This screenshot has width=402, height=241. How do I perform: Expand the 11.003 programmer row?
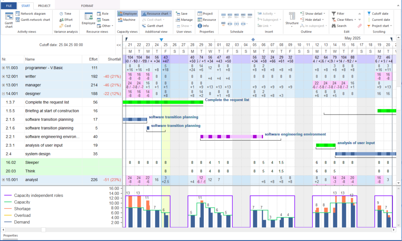[4, 68]
